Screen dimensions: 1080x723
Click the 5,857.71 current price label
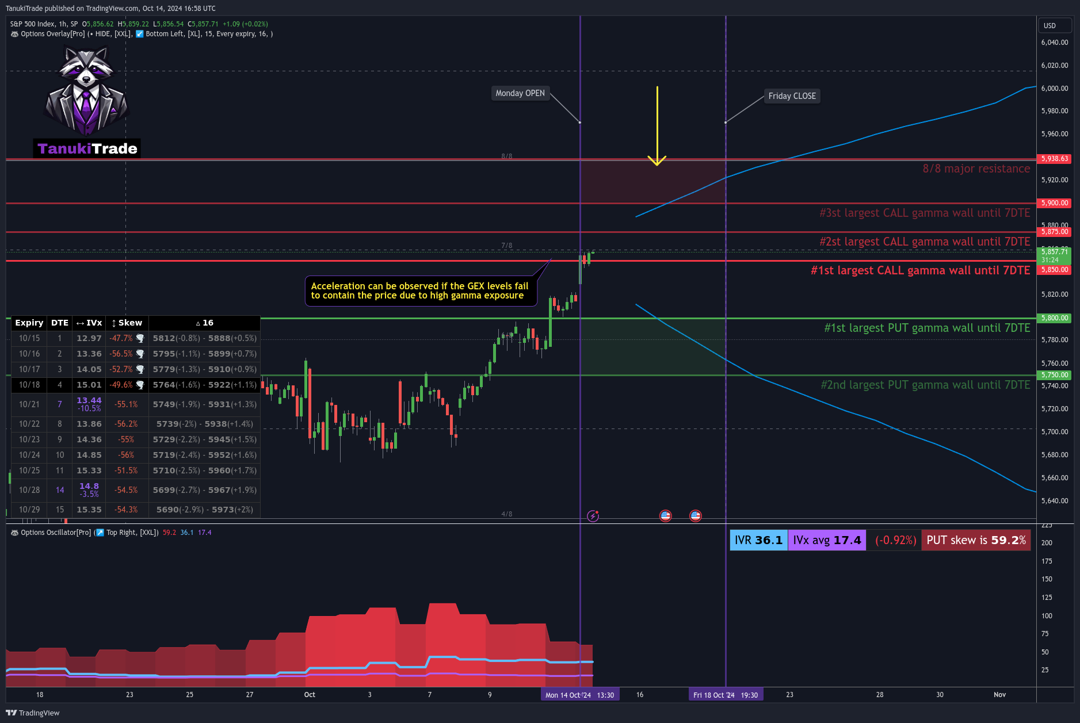pos(1054,255)
